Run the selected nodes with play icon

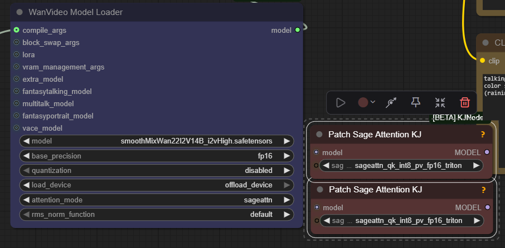point(341,103)
